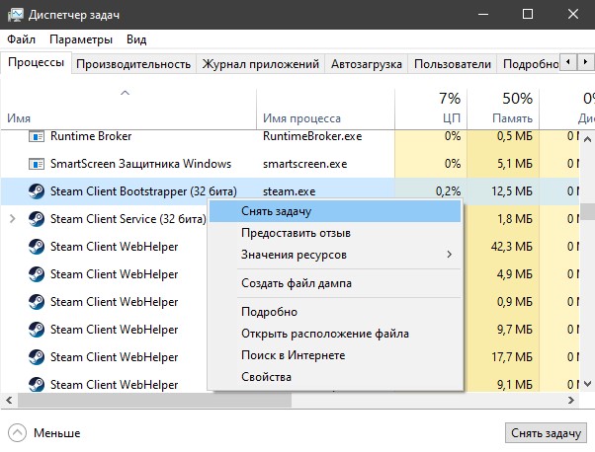Open the Журнал приложений tab
Screen dimensions: 595x452
click(260, 64)
